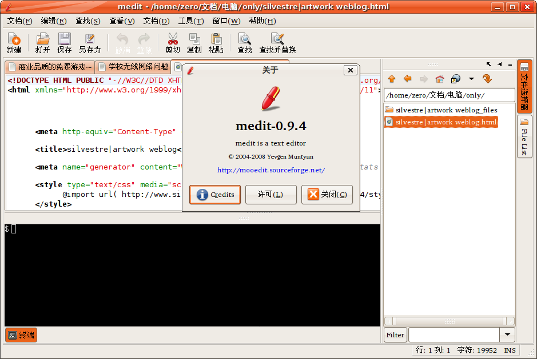The width and height of the screenshot is (537, 359).
Task: Click the Filter button
Action: click(395, 334)
